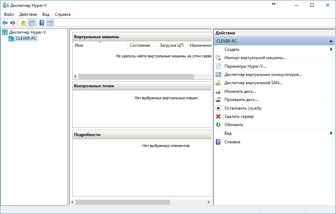The width and height of the screenshot is (336, 214).
Task: Expand the 'Создать' submenu arrow
Action: pyautogui.click(x=331, y=49)
